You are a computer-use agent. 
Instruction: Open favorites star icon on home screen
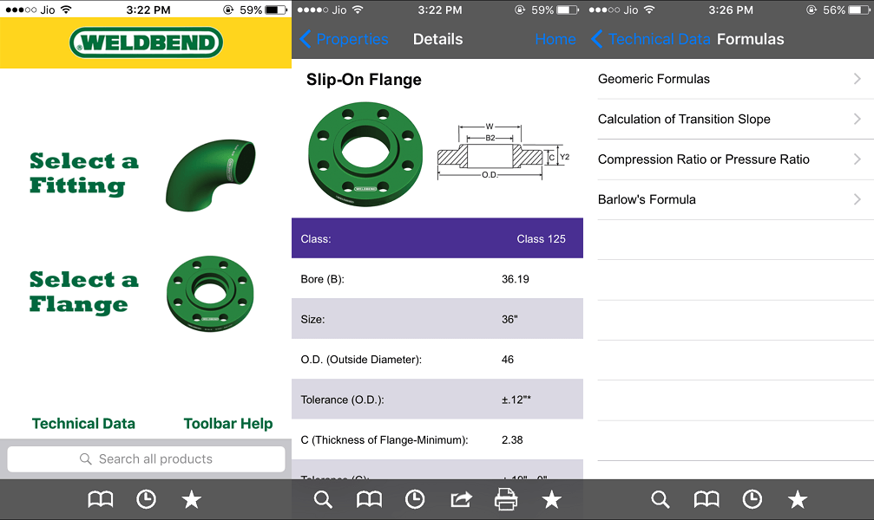pyautogui.click(x=192, y=499)
